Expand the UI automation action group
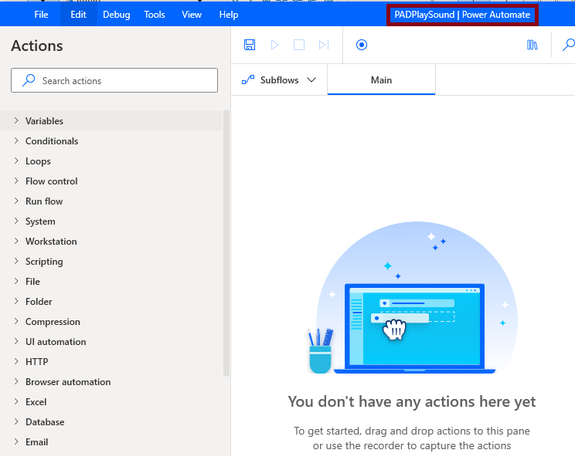Viewport: 575px width, 460px height. pos(111,342)
